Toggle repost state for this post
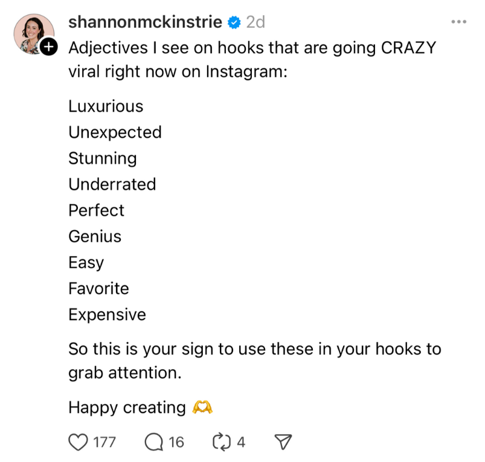Viewport: 485px width, 462px height. click(222, 442)
